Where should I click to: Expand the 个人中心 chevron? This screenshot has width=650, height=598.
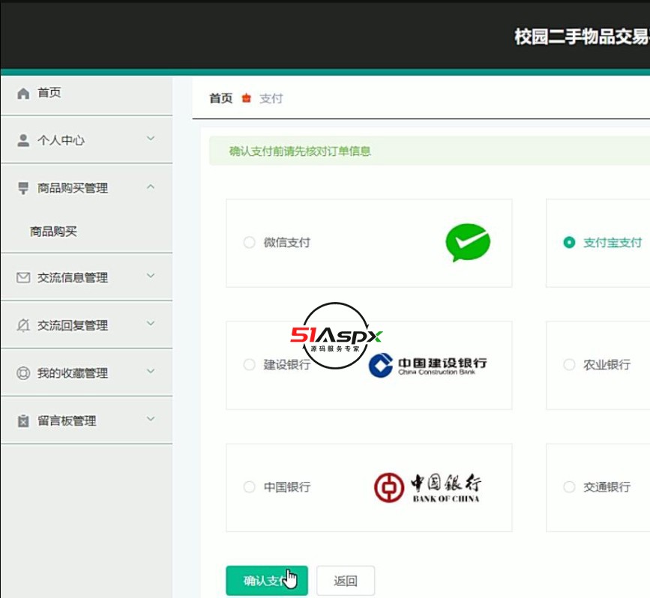coord(151,139)
